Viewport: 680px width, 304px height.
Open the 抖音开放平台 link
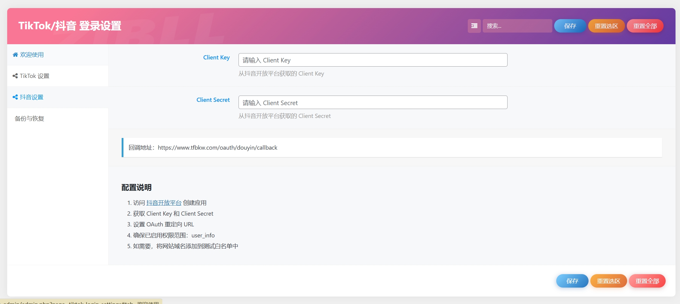point(164,203)
